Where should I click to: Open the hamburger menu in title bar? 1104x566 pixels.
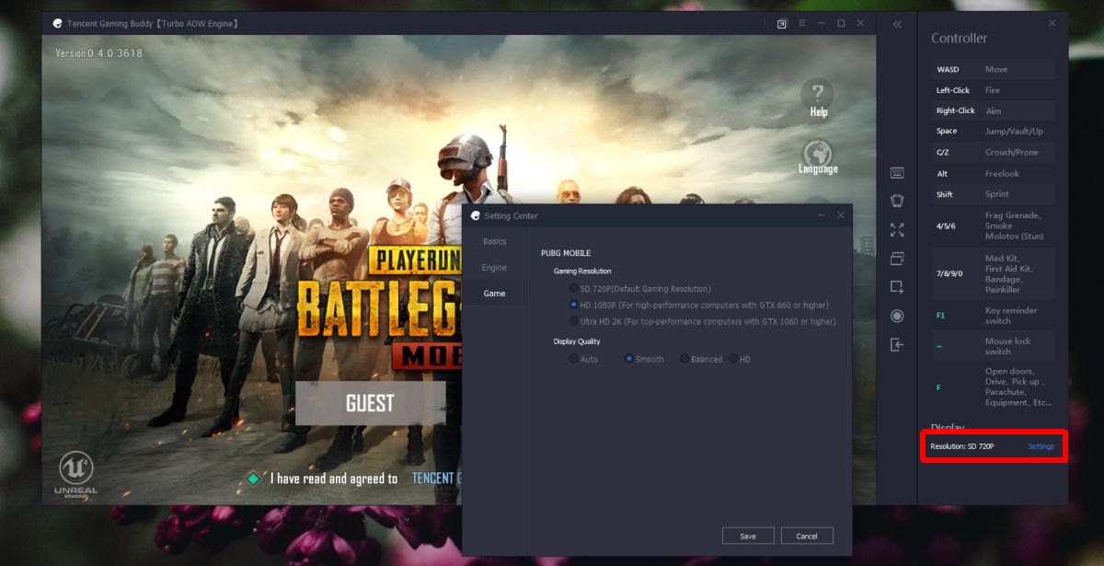click(x=802, y=23)
